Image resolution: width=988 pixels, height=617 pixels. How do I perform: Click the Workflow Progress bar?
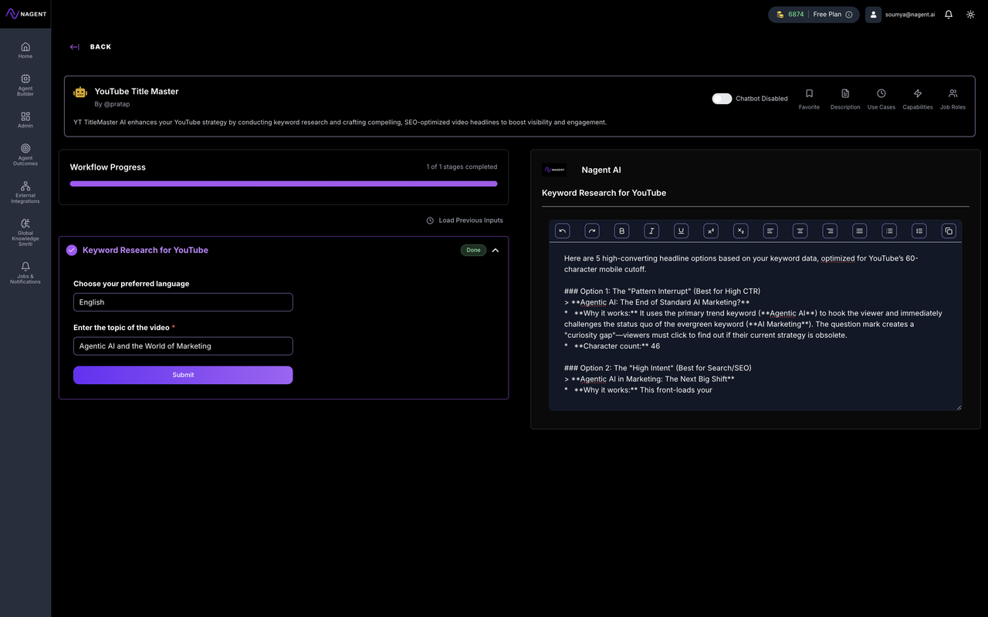[x=283, y=184]
